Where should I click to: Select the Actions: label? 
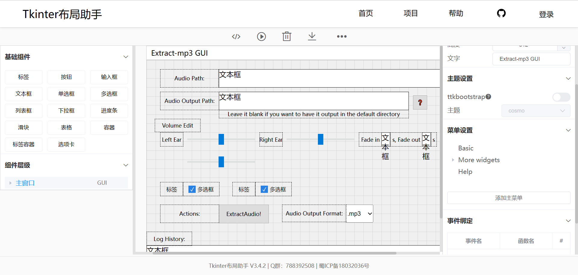pyautogui.click(x=190, y=214)
